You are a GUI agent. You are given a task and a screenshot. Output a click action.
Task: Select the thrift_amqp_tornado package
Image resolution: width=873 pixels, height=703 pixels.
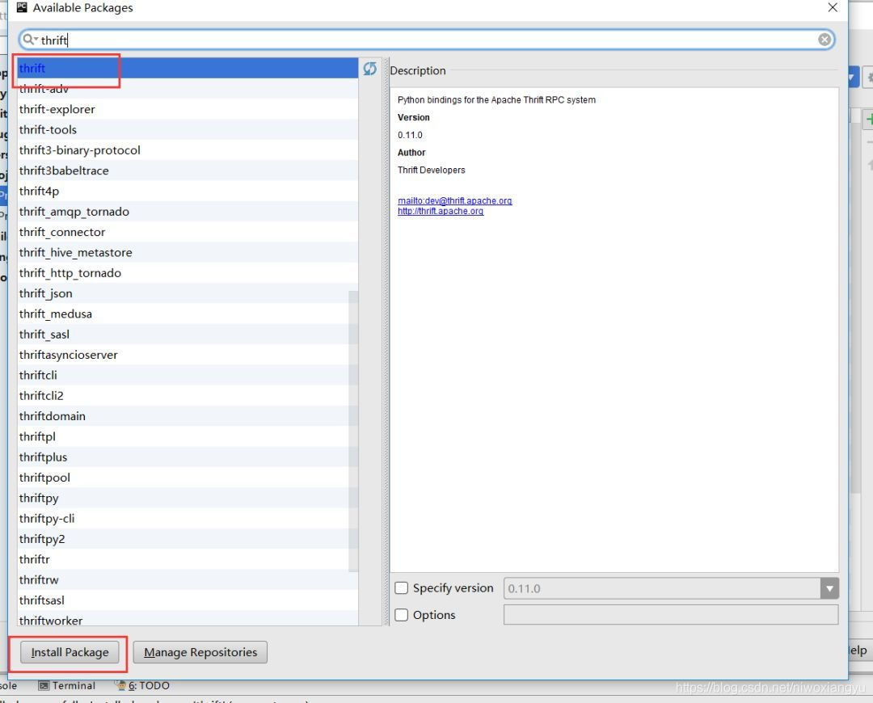[x=188, y=212]
